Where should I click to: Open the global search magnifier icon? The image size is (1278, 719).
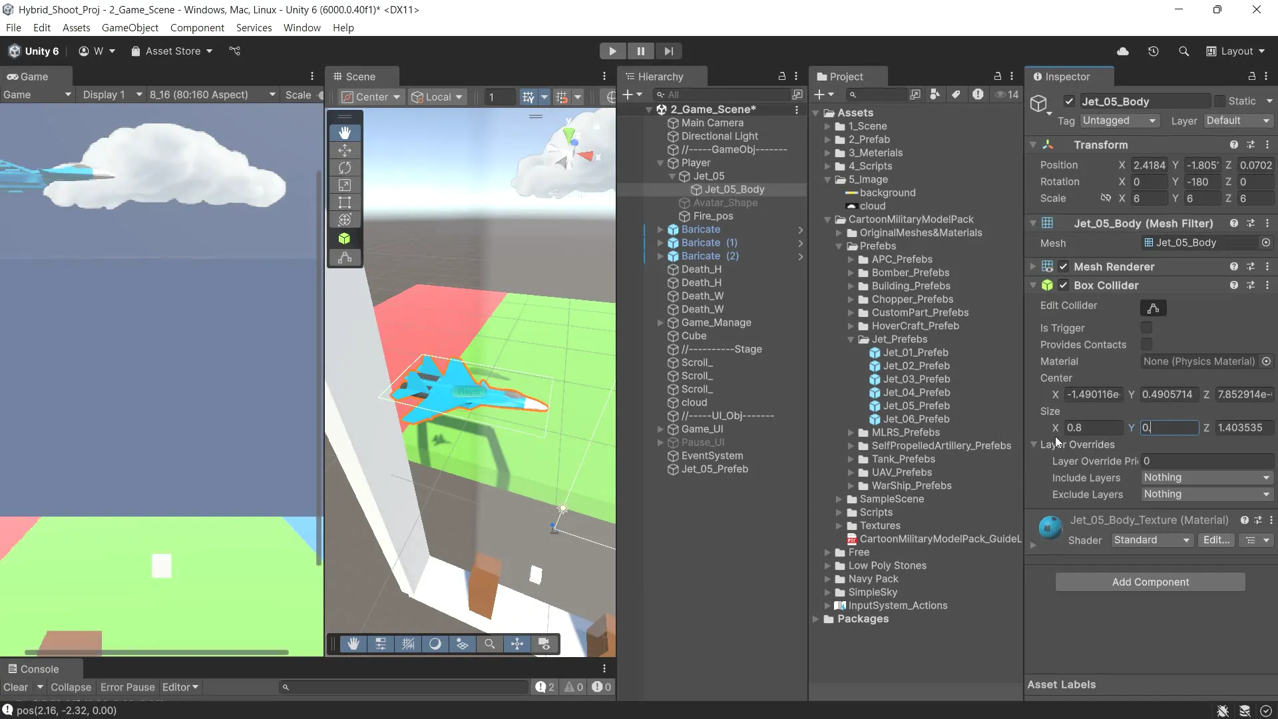[1183, 51]
